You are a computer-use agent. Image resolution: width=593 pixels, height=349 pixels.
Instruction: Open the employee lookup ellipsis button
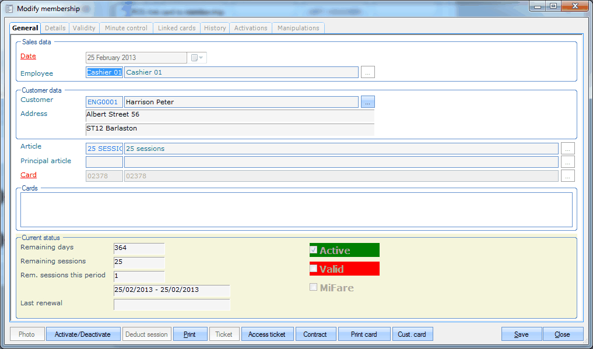pyautogui.click(x=368, y=72)
